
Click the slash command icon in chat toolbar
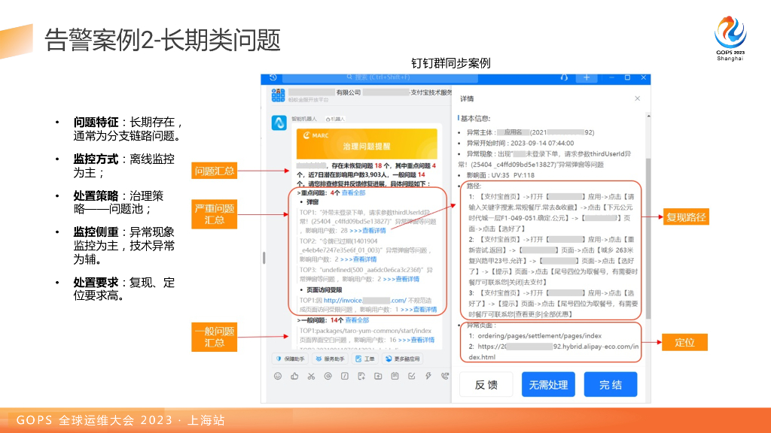345,376
